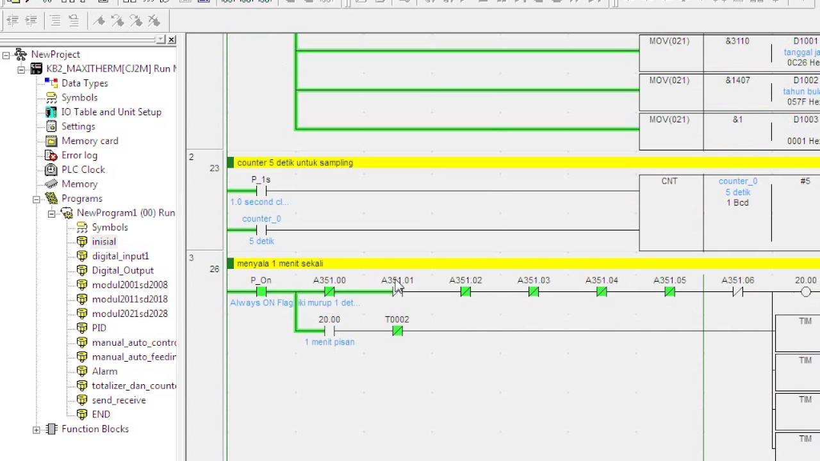
Task: Click the Alarm section icon
Action: (x=82, y=371)
